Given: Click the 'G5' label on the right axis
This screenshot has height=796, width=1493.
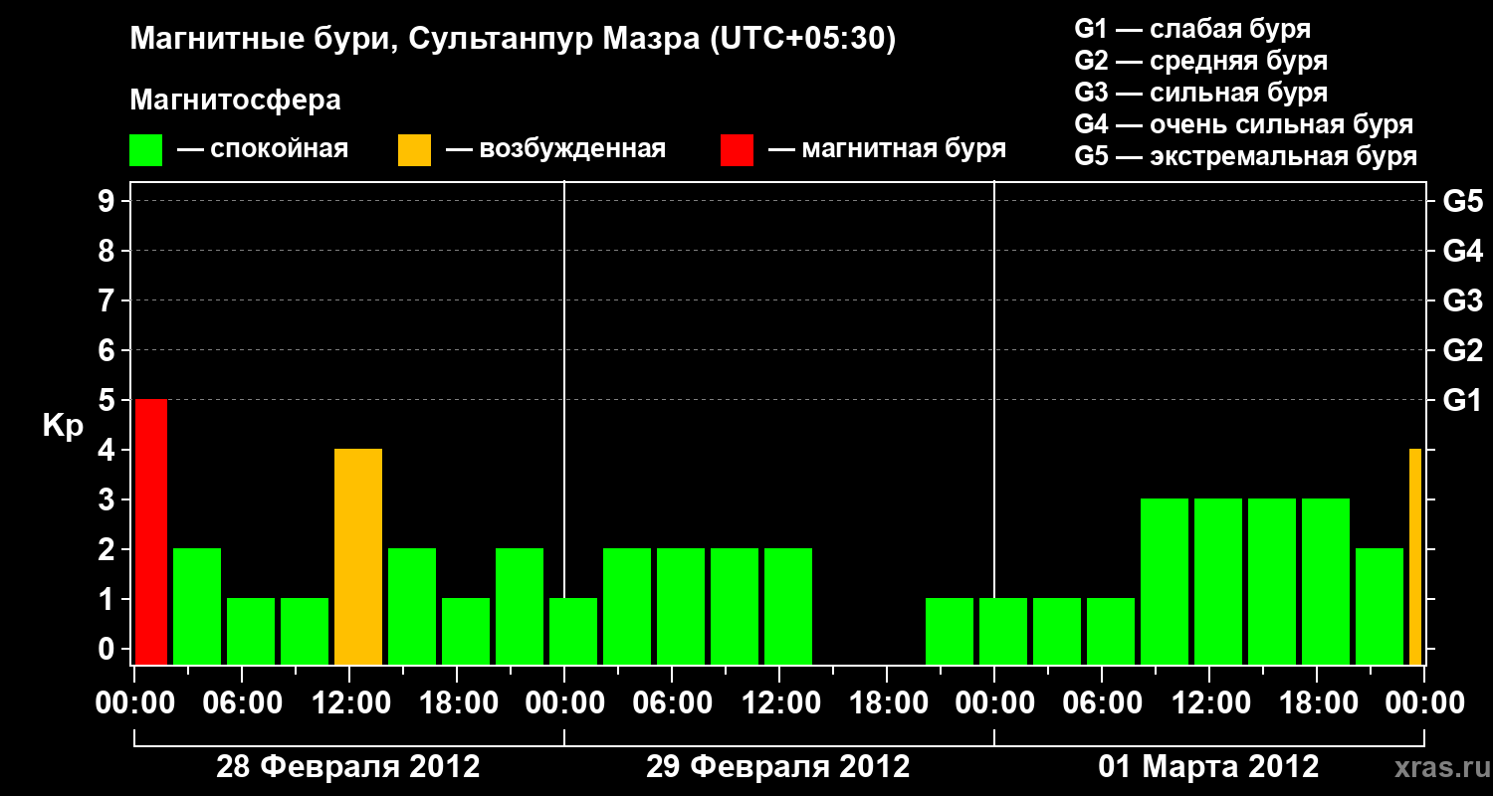Looking at the screenshot, I should click(1463, 201).
